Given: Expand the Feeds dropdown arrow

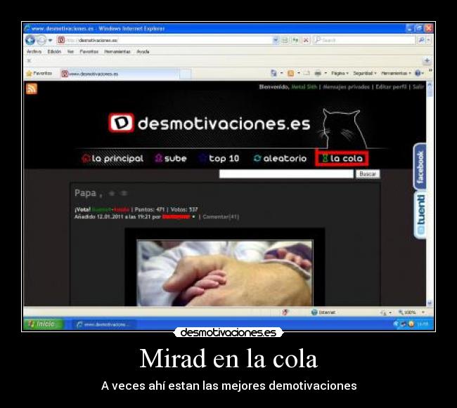Looking at the screenshot, I should click(x=299, y=73).
